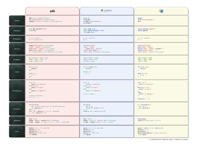The height and width of the screenshot is (152, 197).
Task: Click the Julia Strings code cell
Action: (x=52, y=49)
